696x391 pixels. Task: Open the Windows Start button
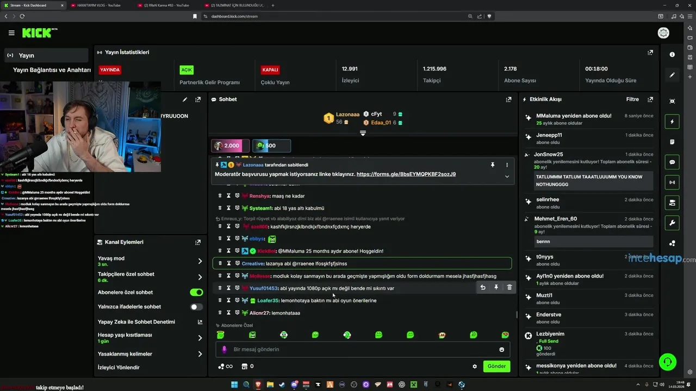click(234, 384)
